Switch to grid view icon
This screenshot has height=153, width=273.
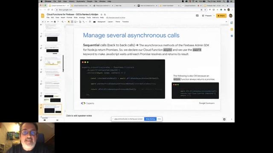point(57,120)
